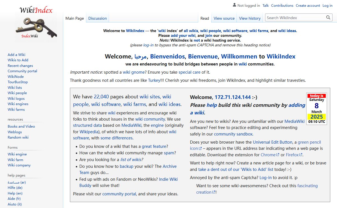Open the Contributions link in the top bar
Screen dimensions: 337x208
point(282,5)
